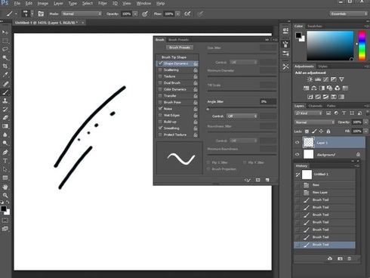Select the Untitled-1 history snapshot thumbnail
The image size is (370, 278).
coord(307,175)
